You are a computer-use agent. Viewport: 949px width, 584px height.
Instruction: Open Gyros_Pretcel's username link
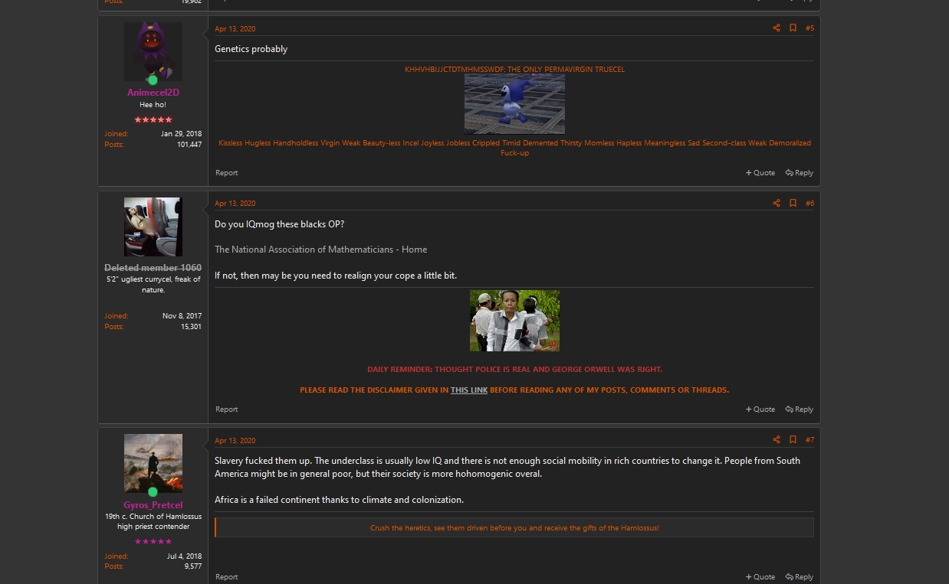pyautogui.click(x=153, y=505)
